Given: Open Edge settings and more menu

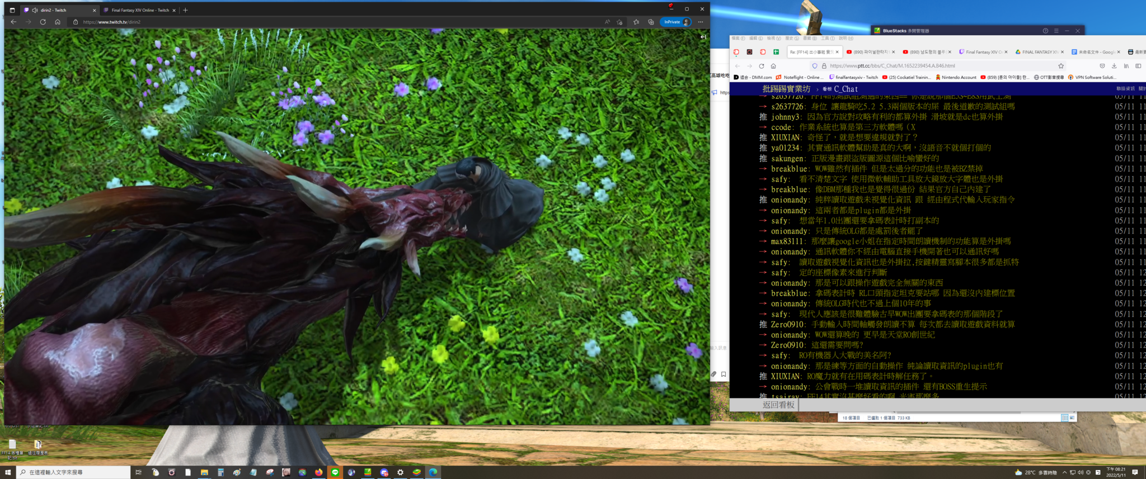Looking at the screenshot, I should [701, 22].
